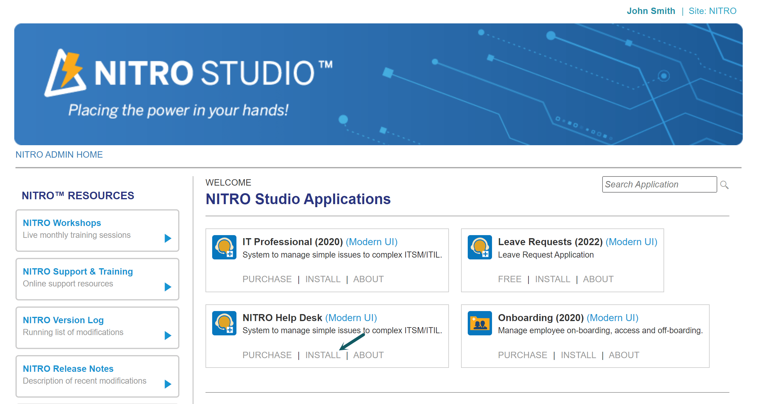
Task: Click 'Manage employee on-boarding' description
Action: (600, 330)
